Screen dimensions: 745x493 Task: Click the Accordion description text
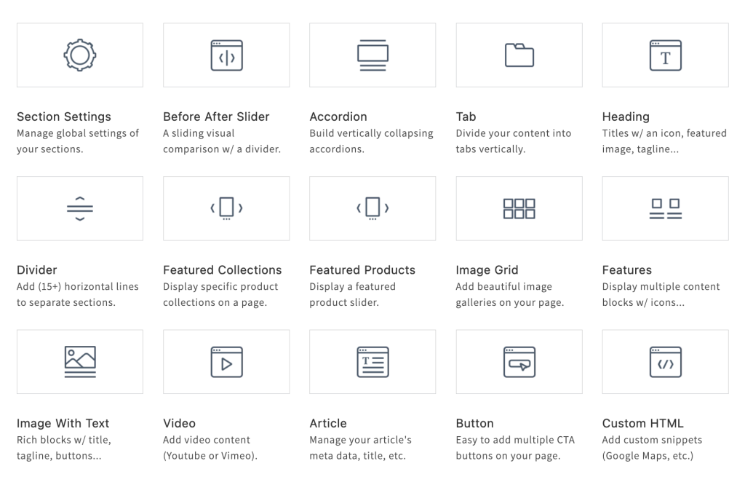pyautogui.click(x=371, y=141)
